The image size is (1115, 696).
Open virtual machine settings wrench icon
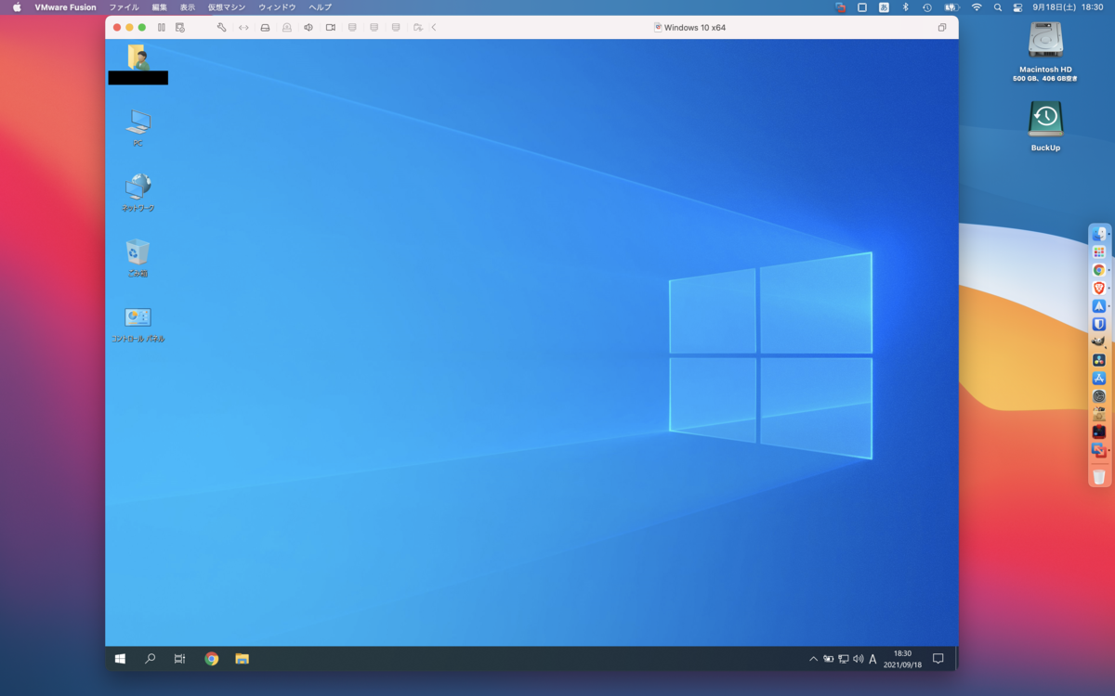(221, 28)
